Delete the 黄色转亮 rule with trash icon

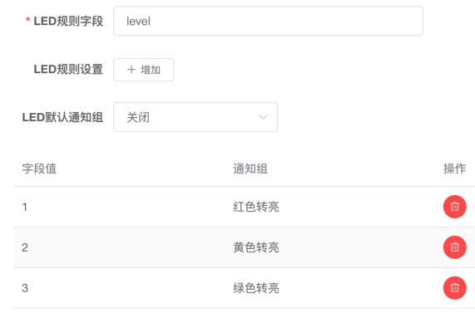(x=454, y=247)
